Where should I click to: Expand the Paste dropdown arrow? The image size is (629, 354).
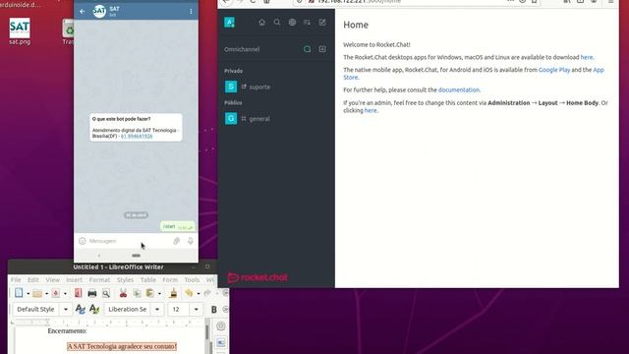click(159, 293)
